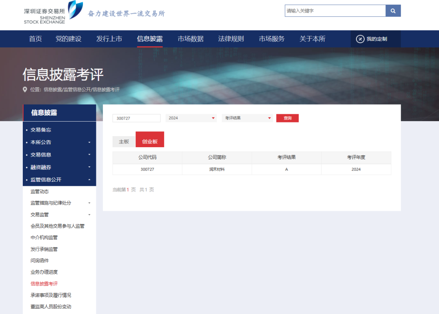Expand 融资融券 sidebar section
The height and width of the screenshot is (314, 439).
pos(89,168)
